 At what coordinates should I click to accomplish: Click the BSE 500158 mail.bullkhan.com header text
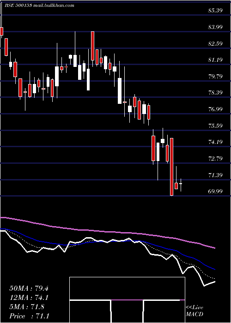point(39,6)
